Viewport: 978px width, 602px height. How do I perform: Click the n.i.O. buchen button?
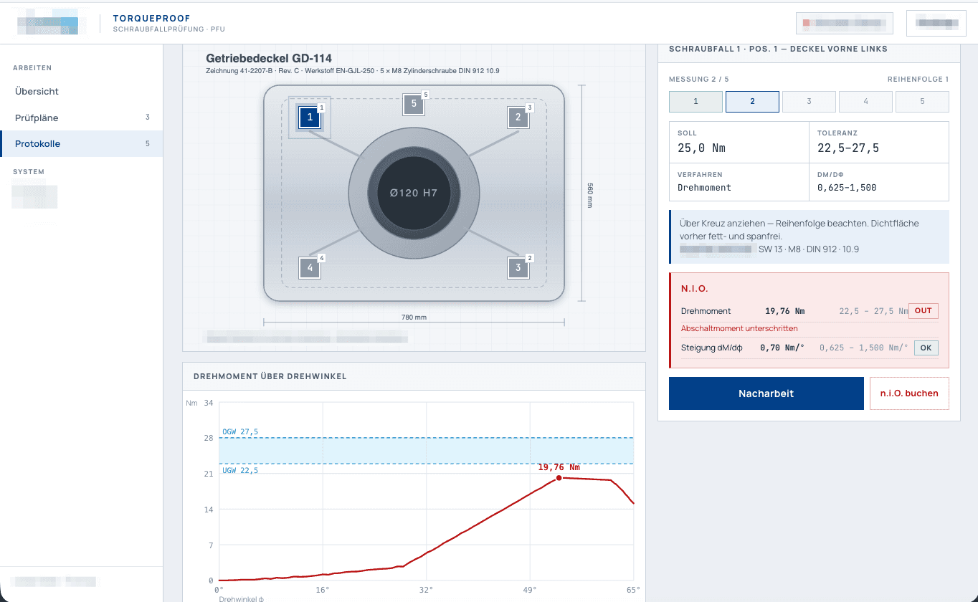click(909, 393)
